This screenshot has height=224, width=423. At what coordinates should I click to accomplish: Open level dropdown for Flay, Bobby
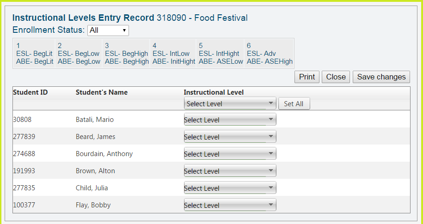230,206
